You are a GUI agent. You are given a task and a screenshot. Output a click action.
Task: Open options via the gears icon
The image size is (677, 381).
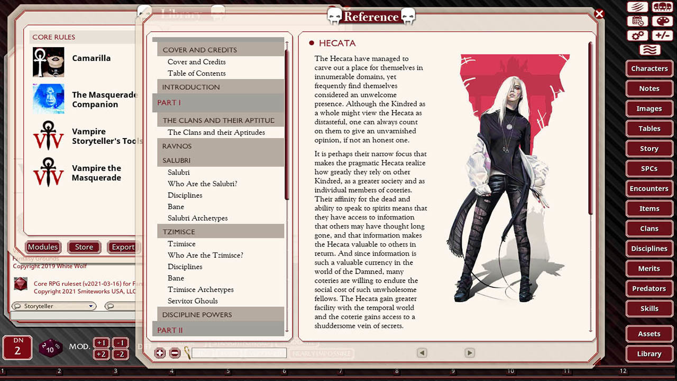[638, 35]
